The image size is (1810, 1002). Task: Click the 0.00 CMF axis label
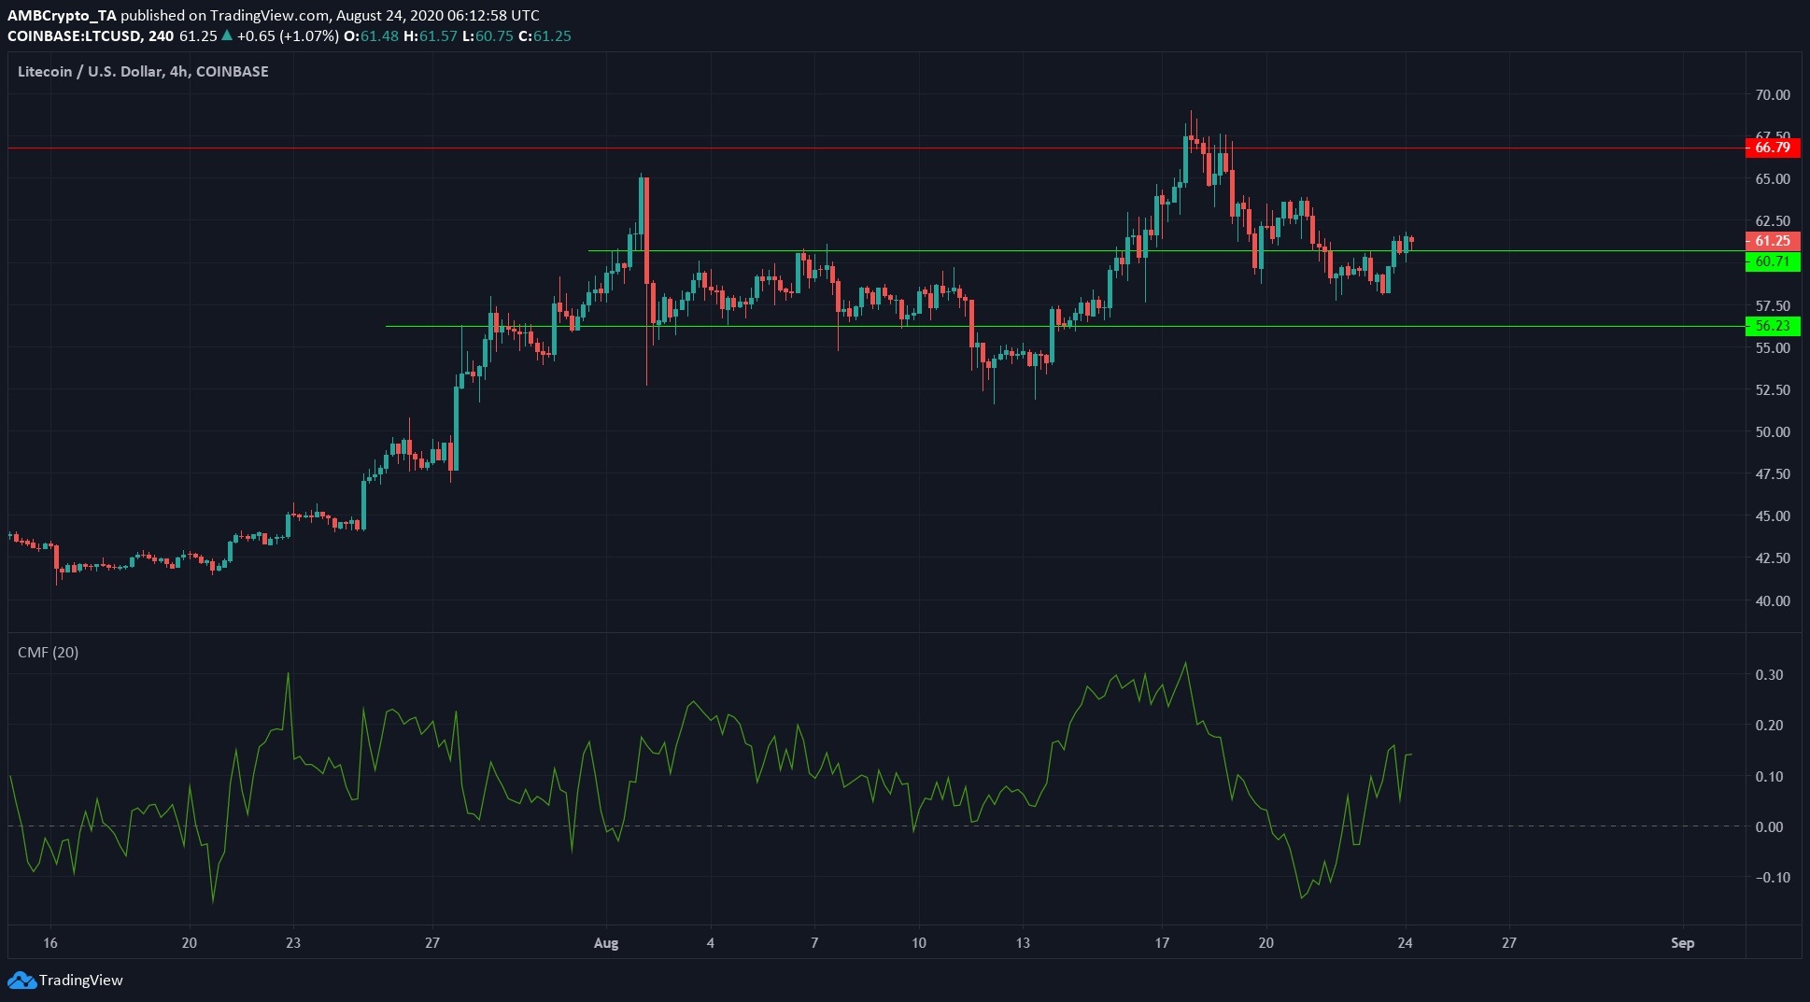pyautogui.click(x=1769, y=826)
